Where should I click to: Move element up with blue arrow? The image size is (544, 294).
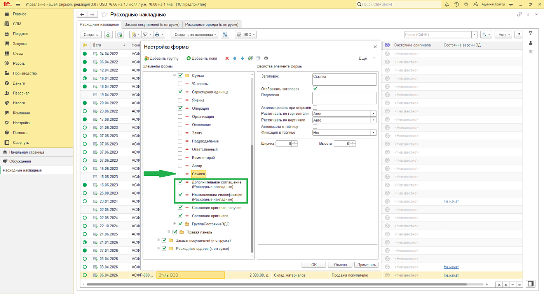click(x=235, y=59)
